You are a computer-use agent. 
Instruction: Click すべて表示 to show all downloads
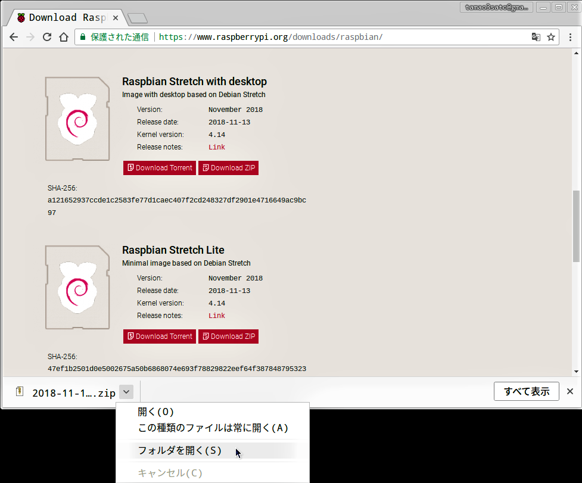point(527,391)
